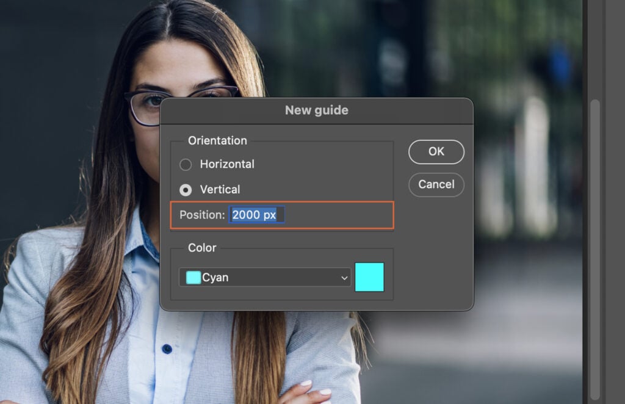Confirm the new guide with OK
Screen dimensions: 625x404
(436, 151)
